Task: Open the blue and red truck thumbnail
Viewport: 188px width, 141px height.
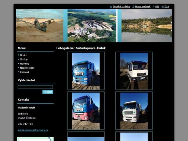Action: click(86, 111)
